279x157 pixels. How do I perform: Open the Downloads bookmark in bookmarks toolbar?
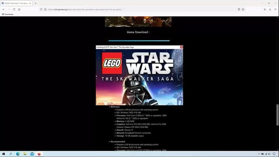click(8, 14)
